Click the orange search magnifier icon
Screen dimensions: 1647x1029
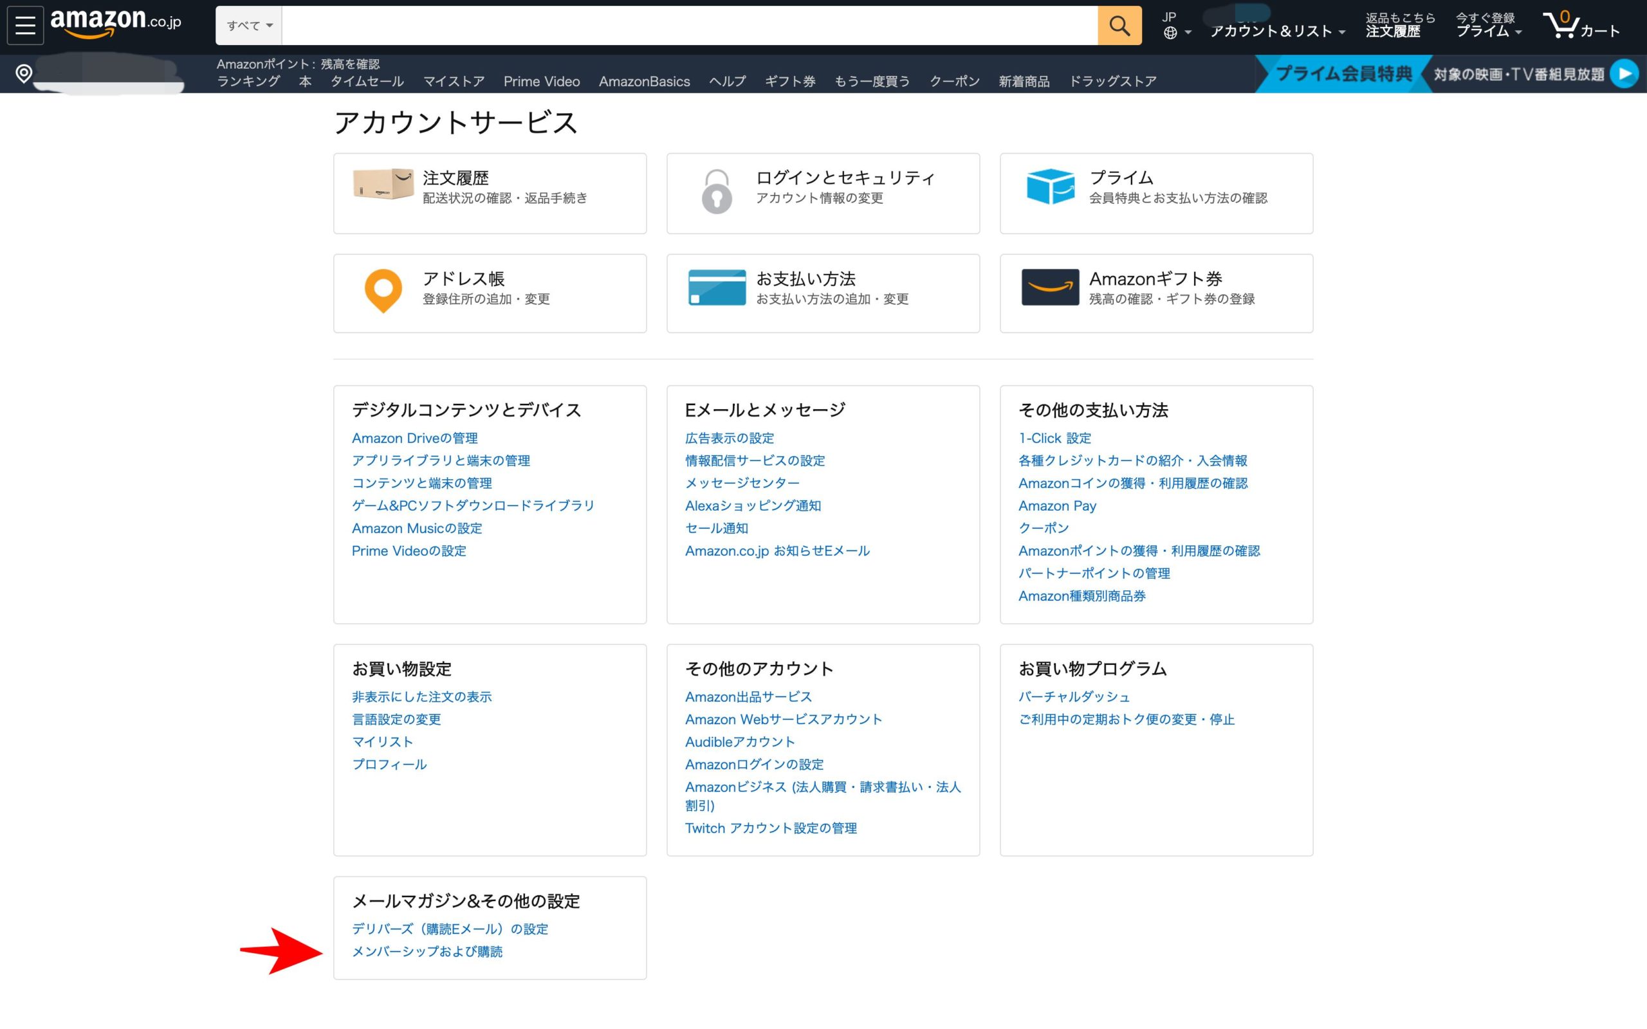(1119, 25)
